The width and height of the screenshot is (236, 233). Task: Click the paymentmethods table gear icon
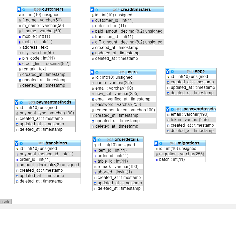(x=21, y=103)
